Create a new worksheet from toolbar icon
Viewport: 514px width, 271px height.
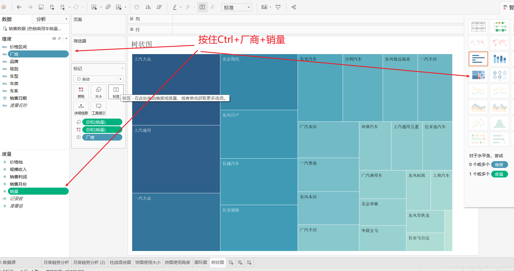[94, 7]
